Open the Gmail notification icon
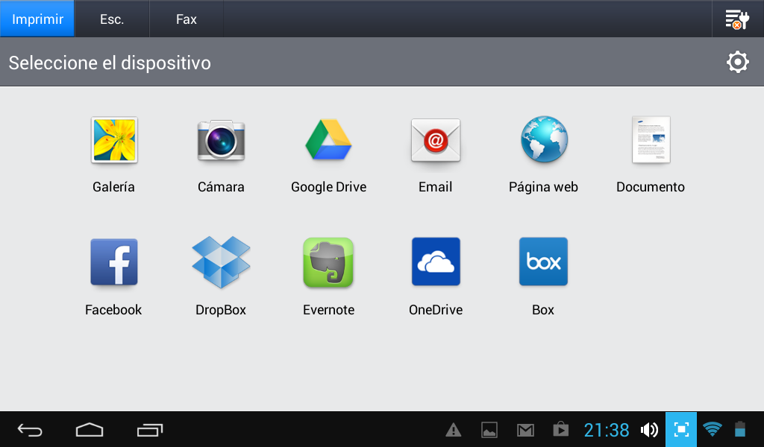 tap(525, 430)
